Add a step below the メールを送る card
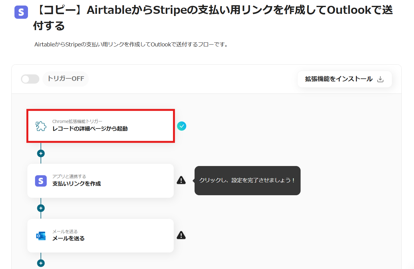This screenshot has height=269, width=414. [x=41, y=263]
